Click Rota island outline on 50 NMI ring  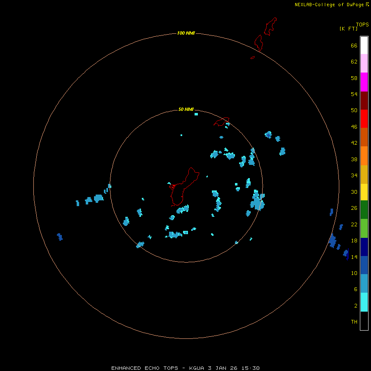(x=221, y=122)
